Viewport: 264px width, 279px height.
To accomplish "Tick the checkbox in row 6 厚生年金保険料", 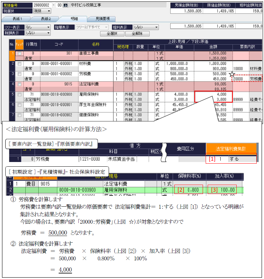I will (19, 105).
